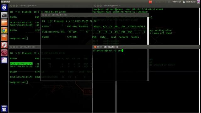Minimize the active illuminate@root terminal window
Screen dimensions: 201x113
98,47
